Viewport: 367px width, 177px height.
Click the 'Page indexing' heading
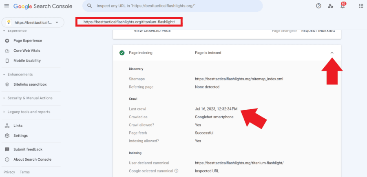[141, 53]
